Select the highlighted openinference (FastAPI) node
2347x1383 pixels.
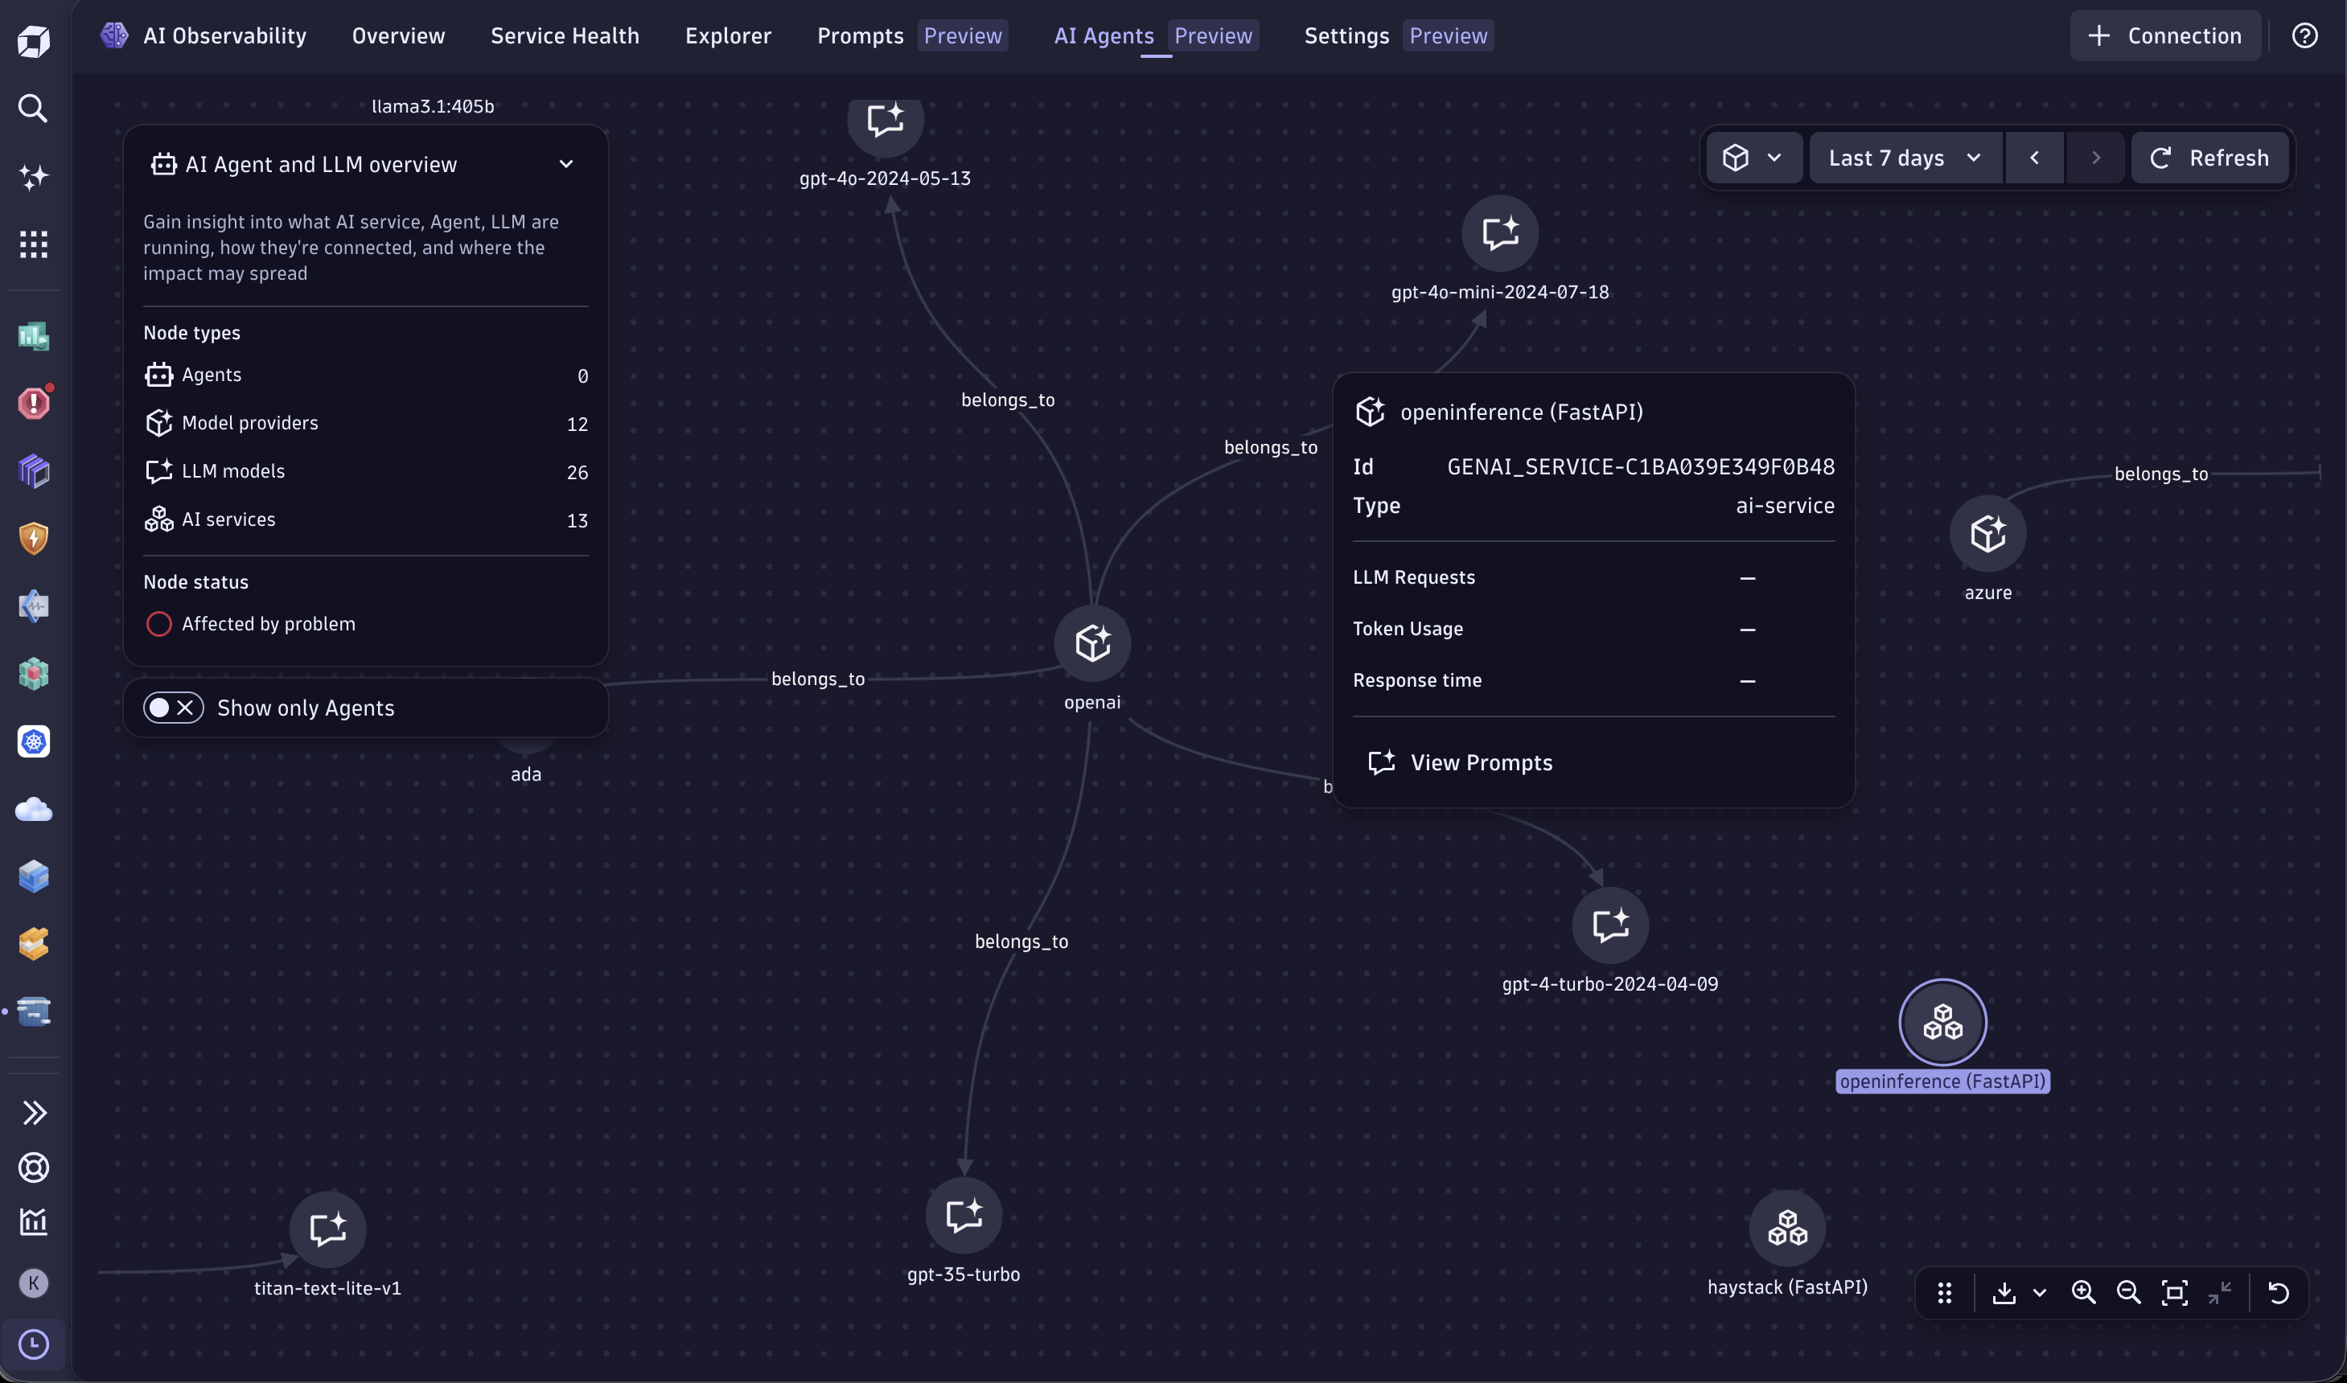[x=1943, y=1022]
